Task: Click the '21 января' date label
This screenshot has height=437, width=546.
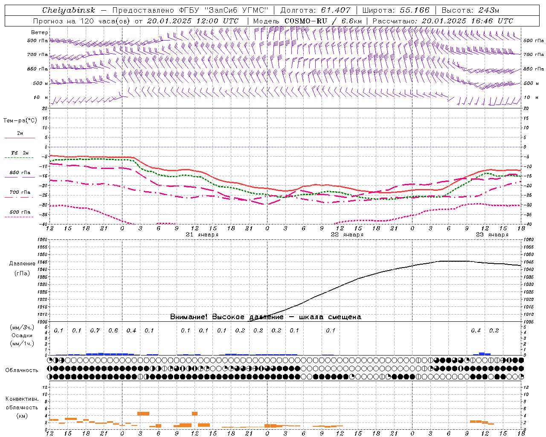Action: [x=202, y=235]
